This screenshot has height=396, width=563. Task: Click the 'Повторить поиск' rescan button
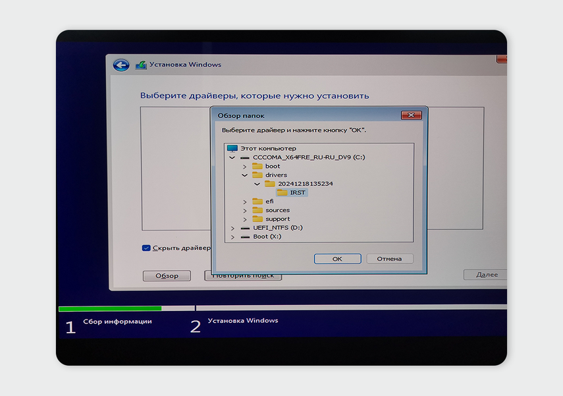coord(243,276)
